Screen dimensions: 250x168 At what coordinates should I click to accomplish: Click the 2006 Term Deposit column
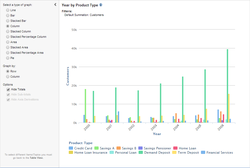[x=229, y=108]
